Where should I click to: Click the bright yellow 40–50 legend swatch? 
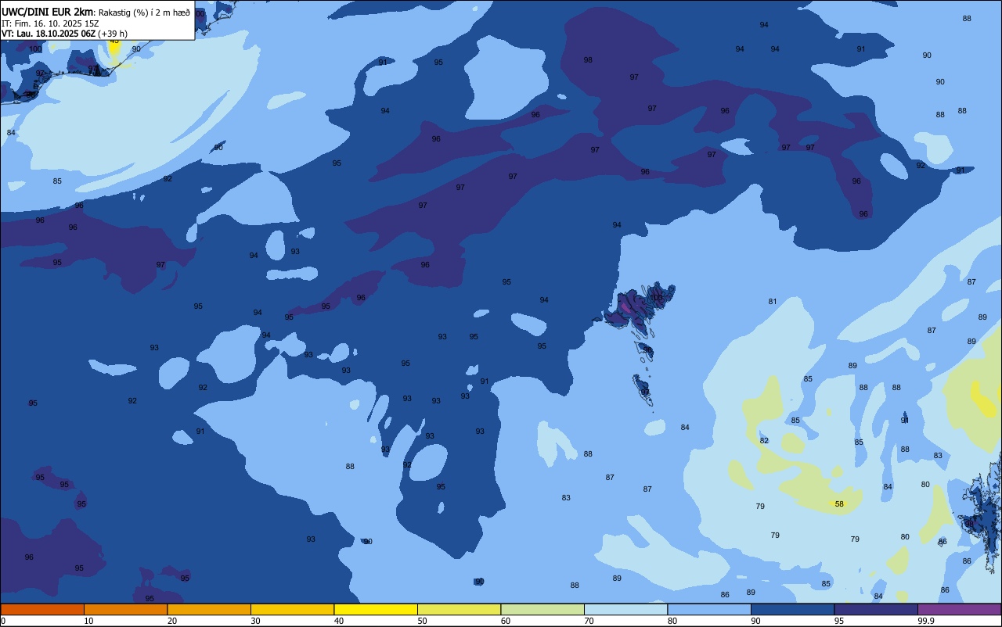tap(376, 609)
